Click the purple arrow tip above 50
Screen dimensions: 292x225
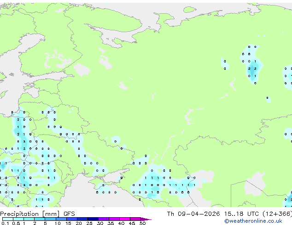click(146, 219)
